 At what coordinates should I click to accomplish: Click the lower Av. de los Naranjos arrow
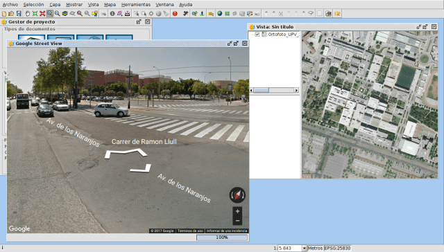coord(141,168)
